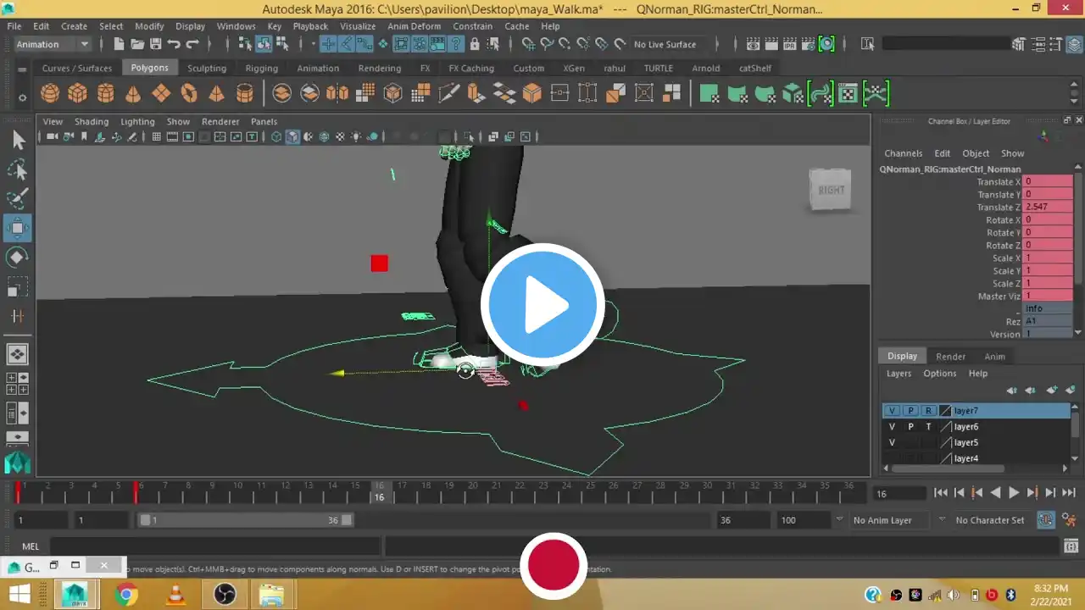Click the layer7 color swatch
The image size is (1085, 610).
[945, 411]
